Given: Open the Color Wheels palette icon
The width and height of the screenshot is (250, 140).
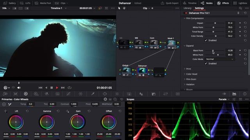Looking at the screenshot, I should click(26, 94).
